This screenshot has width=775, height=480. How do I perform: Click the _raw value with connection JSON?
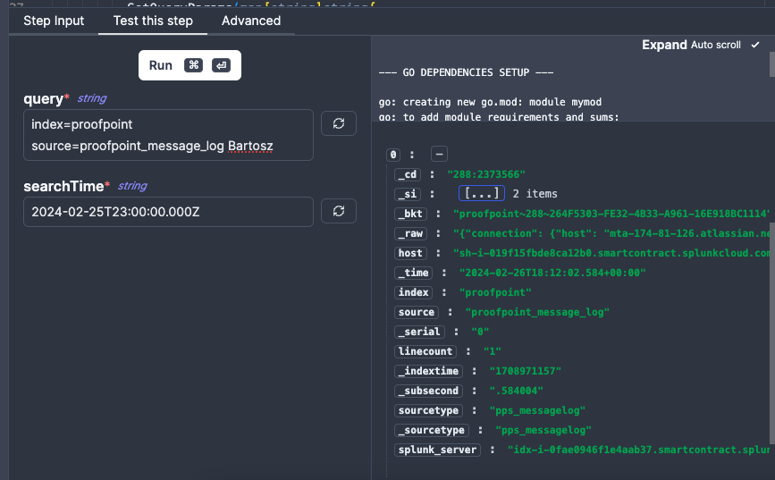click(x=611, y=233)
